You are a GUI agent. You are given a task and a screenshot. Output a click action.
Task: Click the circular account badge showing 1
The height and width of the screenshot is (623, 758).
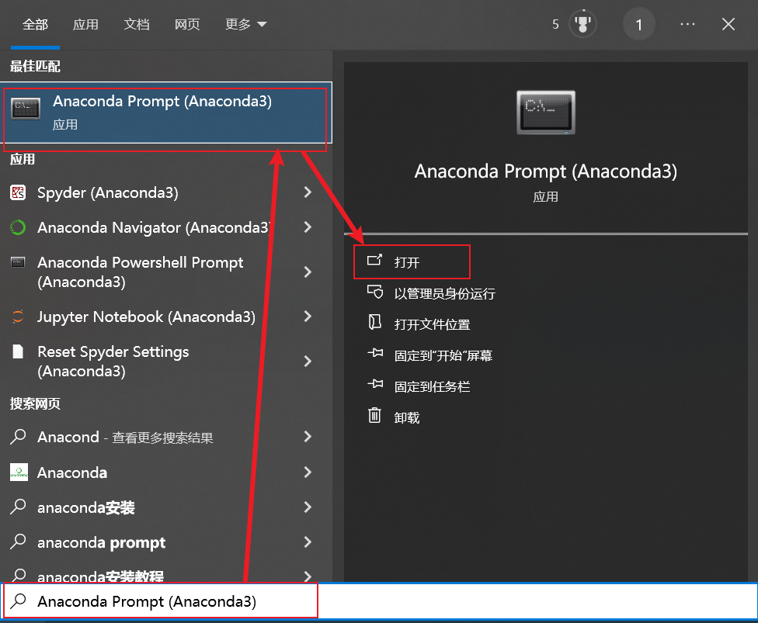(x=638, y=24)
